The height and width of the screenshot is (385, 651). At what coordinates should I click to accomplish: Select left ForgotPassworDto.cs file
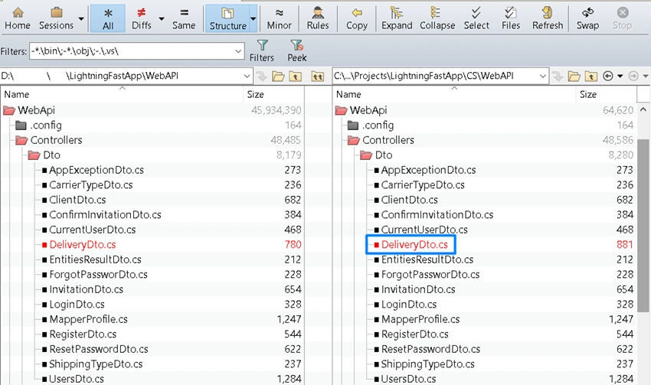[98, 275]
